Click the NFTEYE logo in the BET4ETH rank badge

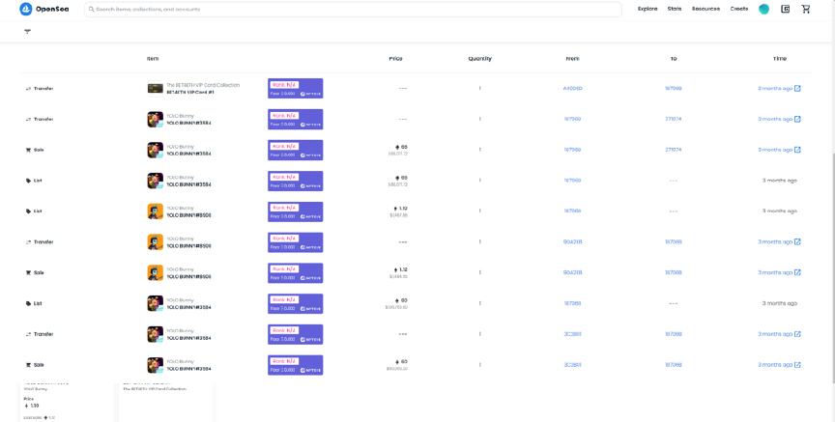pyautogui.click(x=310, y=94)
